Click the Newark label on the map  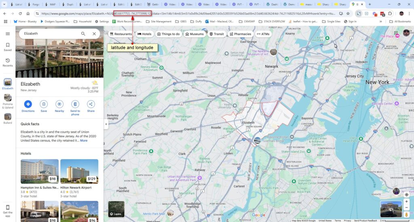click(x=271, y=67)
